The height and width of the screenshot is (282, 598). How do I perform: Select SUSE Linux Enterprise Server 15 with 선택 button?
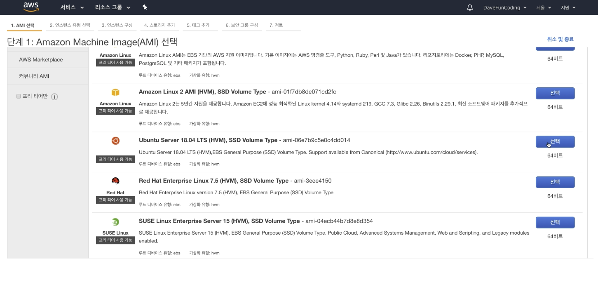(555, 222)
